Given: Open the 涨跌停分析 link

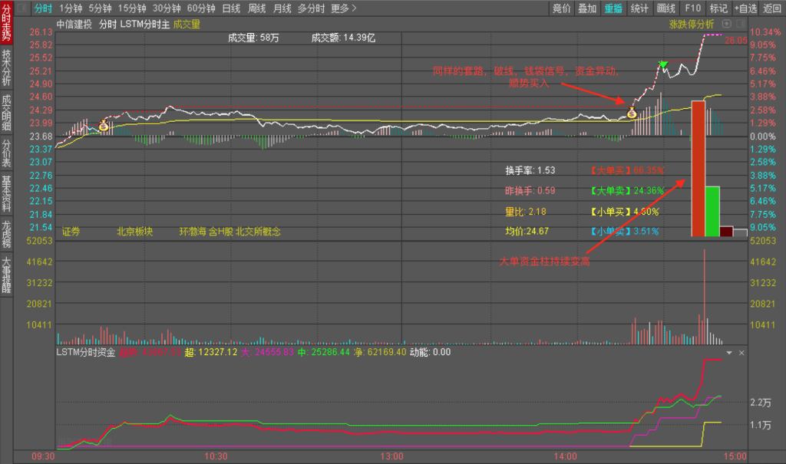Looking at the screenshot, I should click(691, 24).
